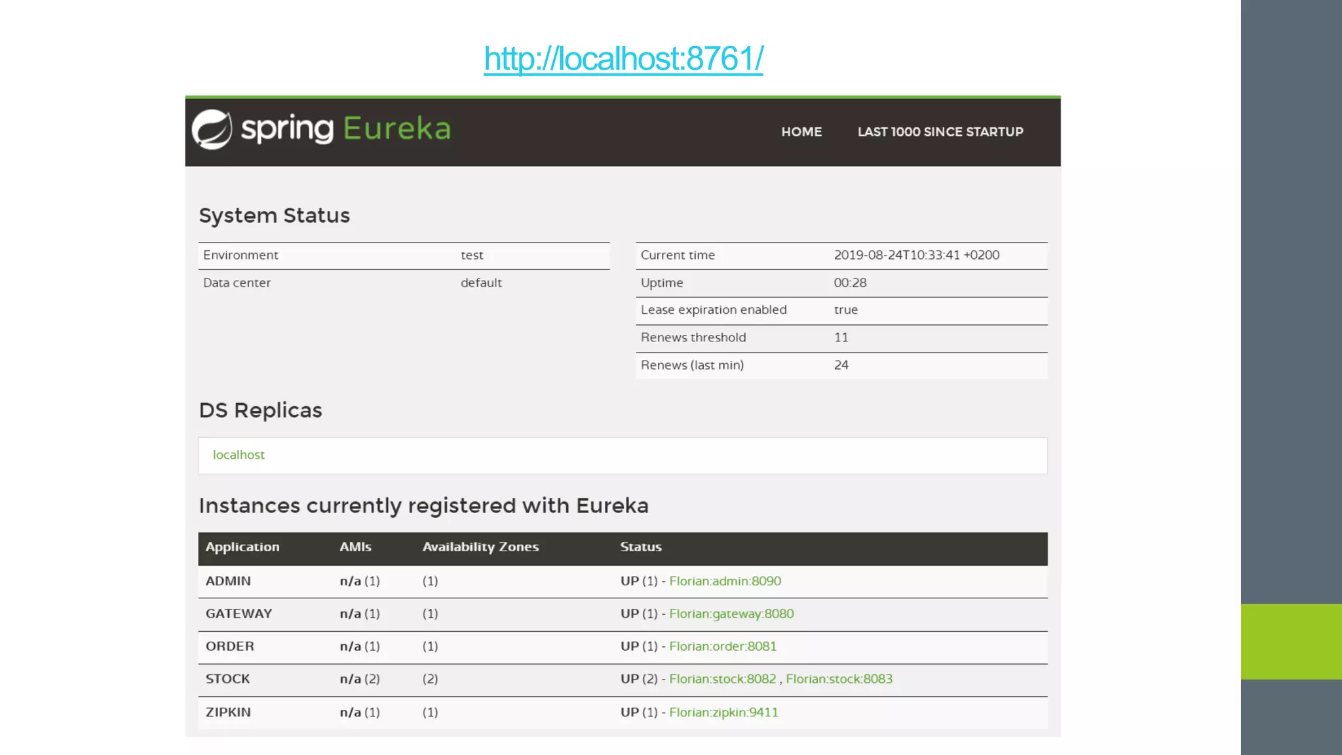Click the AMIs column header

point(355,547)
